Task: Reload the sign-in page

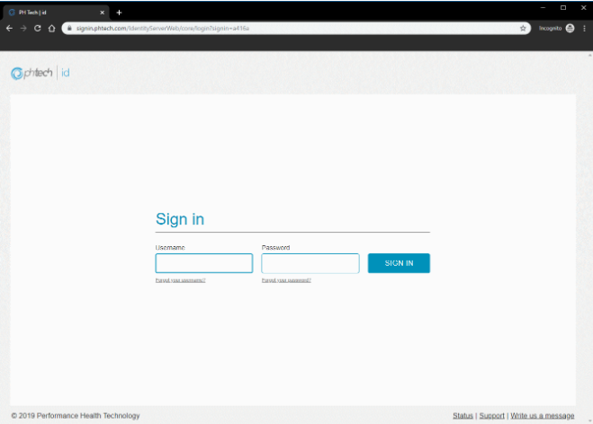Action: [x=38, y=28]
